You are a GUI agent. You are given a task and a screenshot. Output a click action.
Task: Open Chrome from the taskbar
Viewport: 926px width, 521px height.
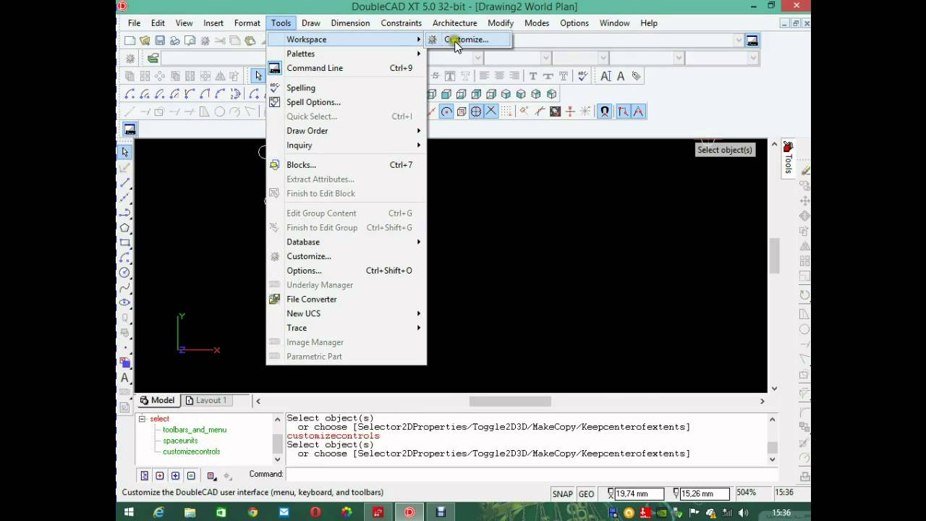(x=252, y=512)
